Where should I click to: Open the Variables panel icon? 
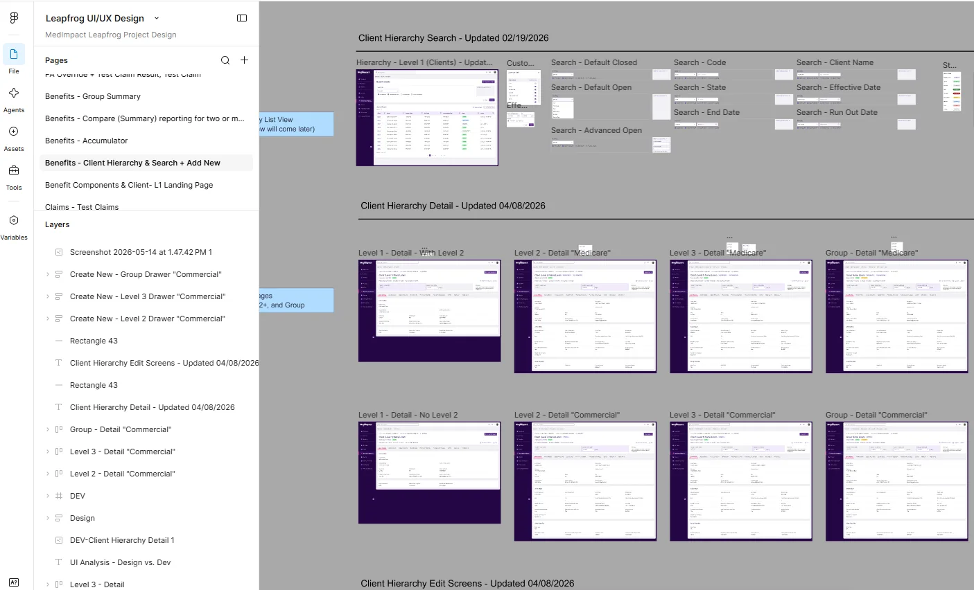(14, 220)
